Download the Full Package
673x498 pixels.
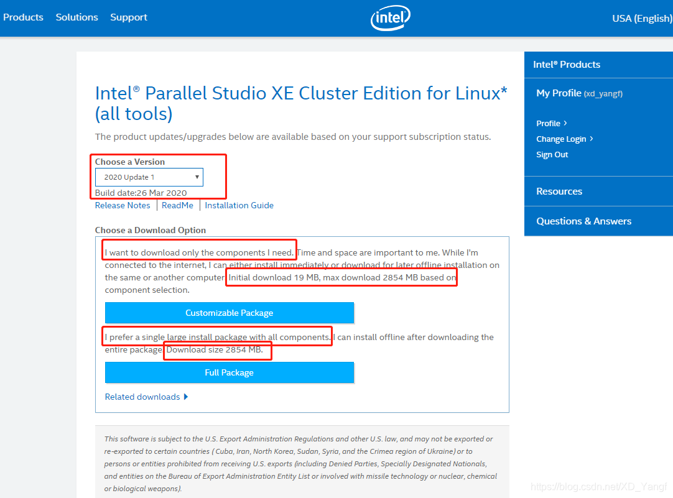pyautogui.click(x=230, y=372)
